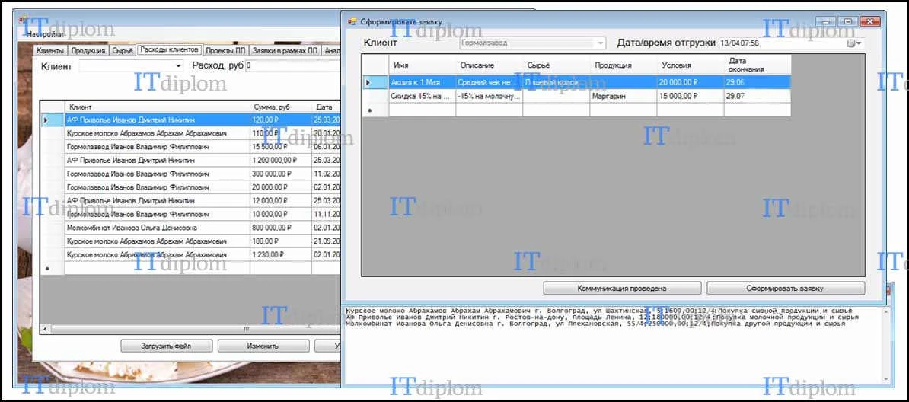Screen dimensions: 909x402
Task: Click the Продукция column header
Action: pyautogui.click(x=624, y=65)
